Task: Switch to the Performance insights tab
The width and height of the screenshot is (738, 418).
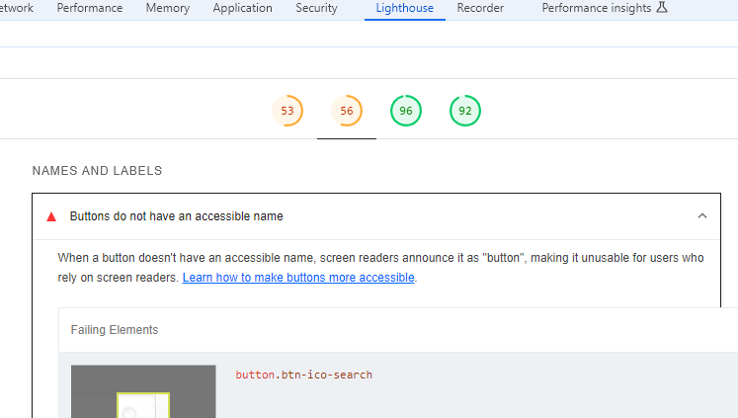Action: coord(596,8)
